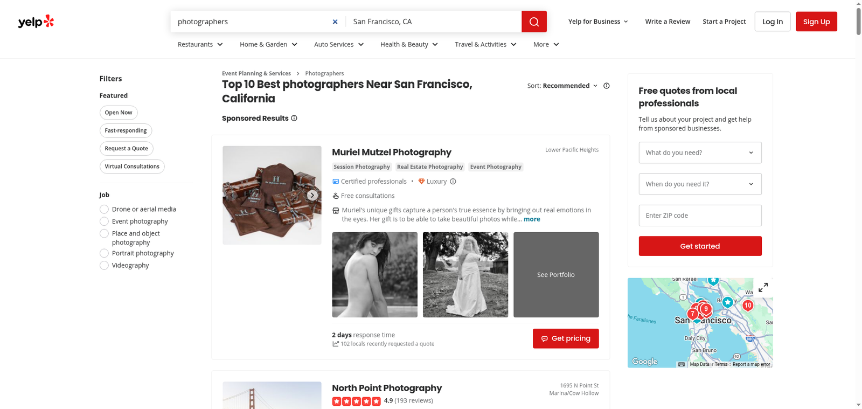862x409 pixels.
Task: Open the What do you need dropdown
Action: click(x=700, y=152)
